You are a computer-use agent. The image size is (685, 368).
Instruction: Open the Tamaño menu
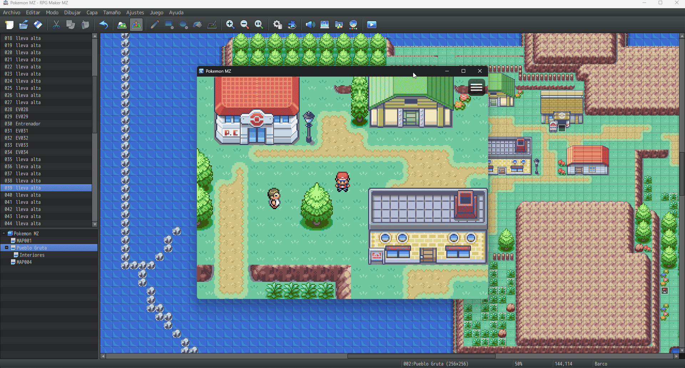click(x=112, y=12)
